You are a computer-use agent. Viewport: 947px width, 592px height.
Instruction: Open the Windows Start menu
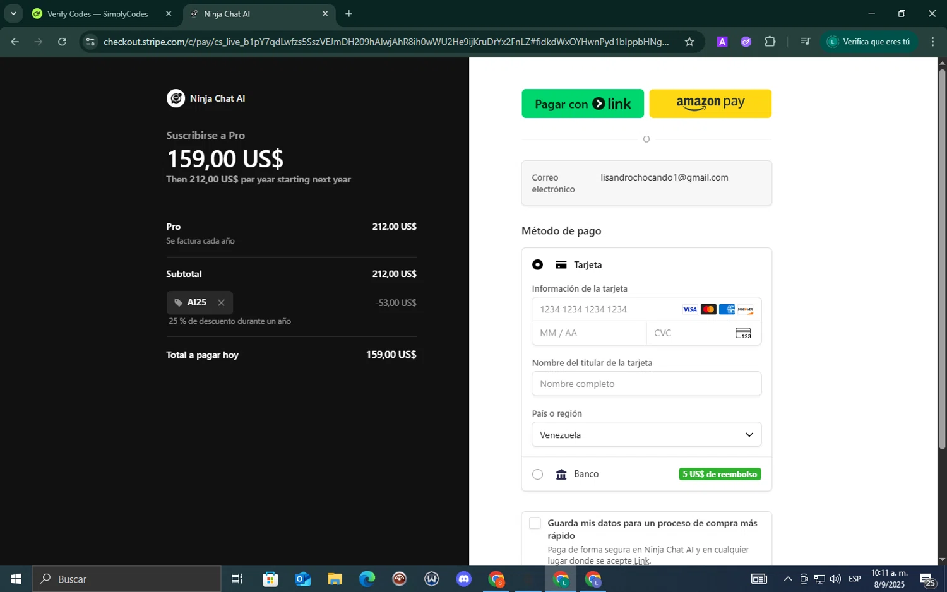tap(16, 579)
